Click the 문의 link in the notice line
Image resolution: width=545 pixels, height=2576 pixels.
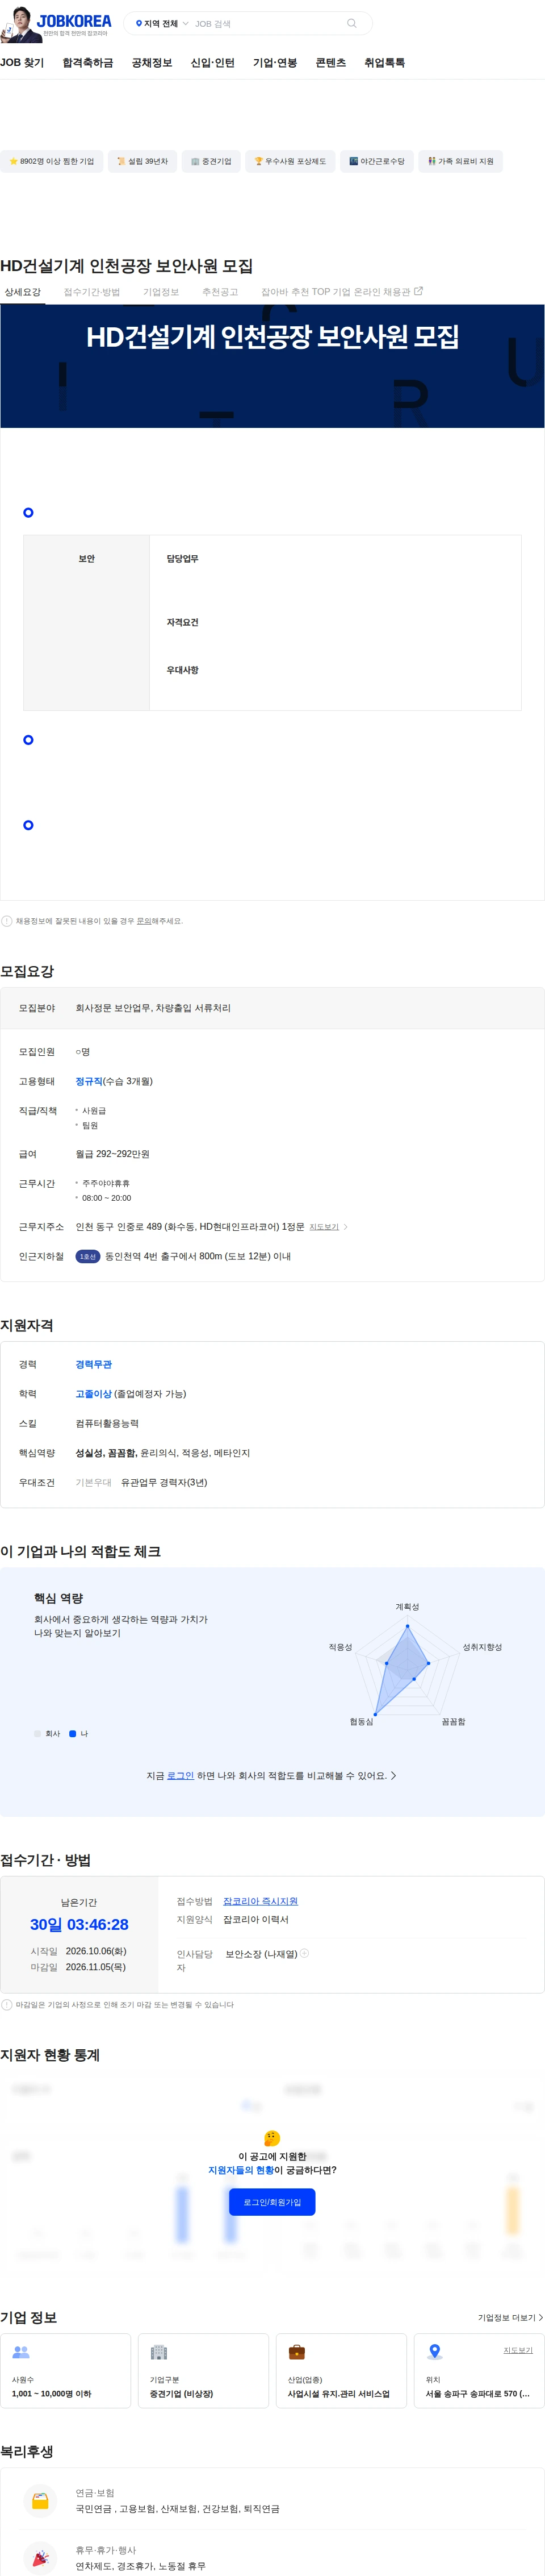click(144, 921)
